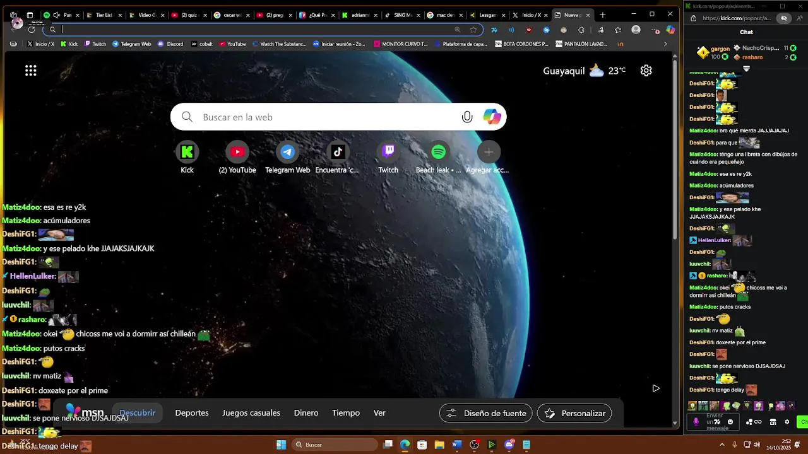Open the browser profile avatar
The width and height of the screenshot is (808, 454).
pos(636,30)
